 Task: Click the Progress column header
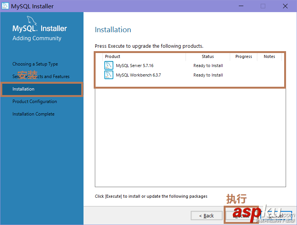click(x=244, y=56)
